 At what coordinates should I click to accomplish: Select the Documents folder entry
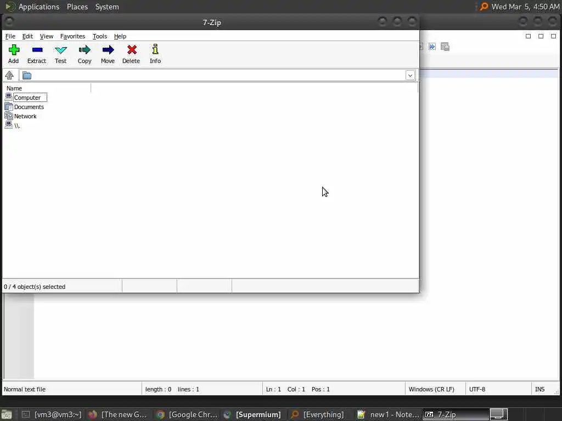click(x=29, y=107)
